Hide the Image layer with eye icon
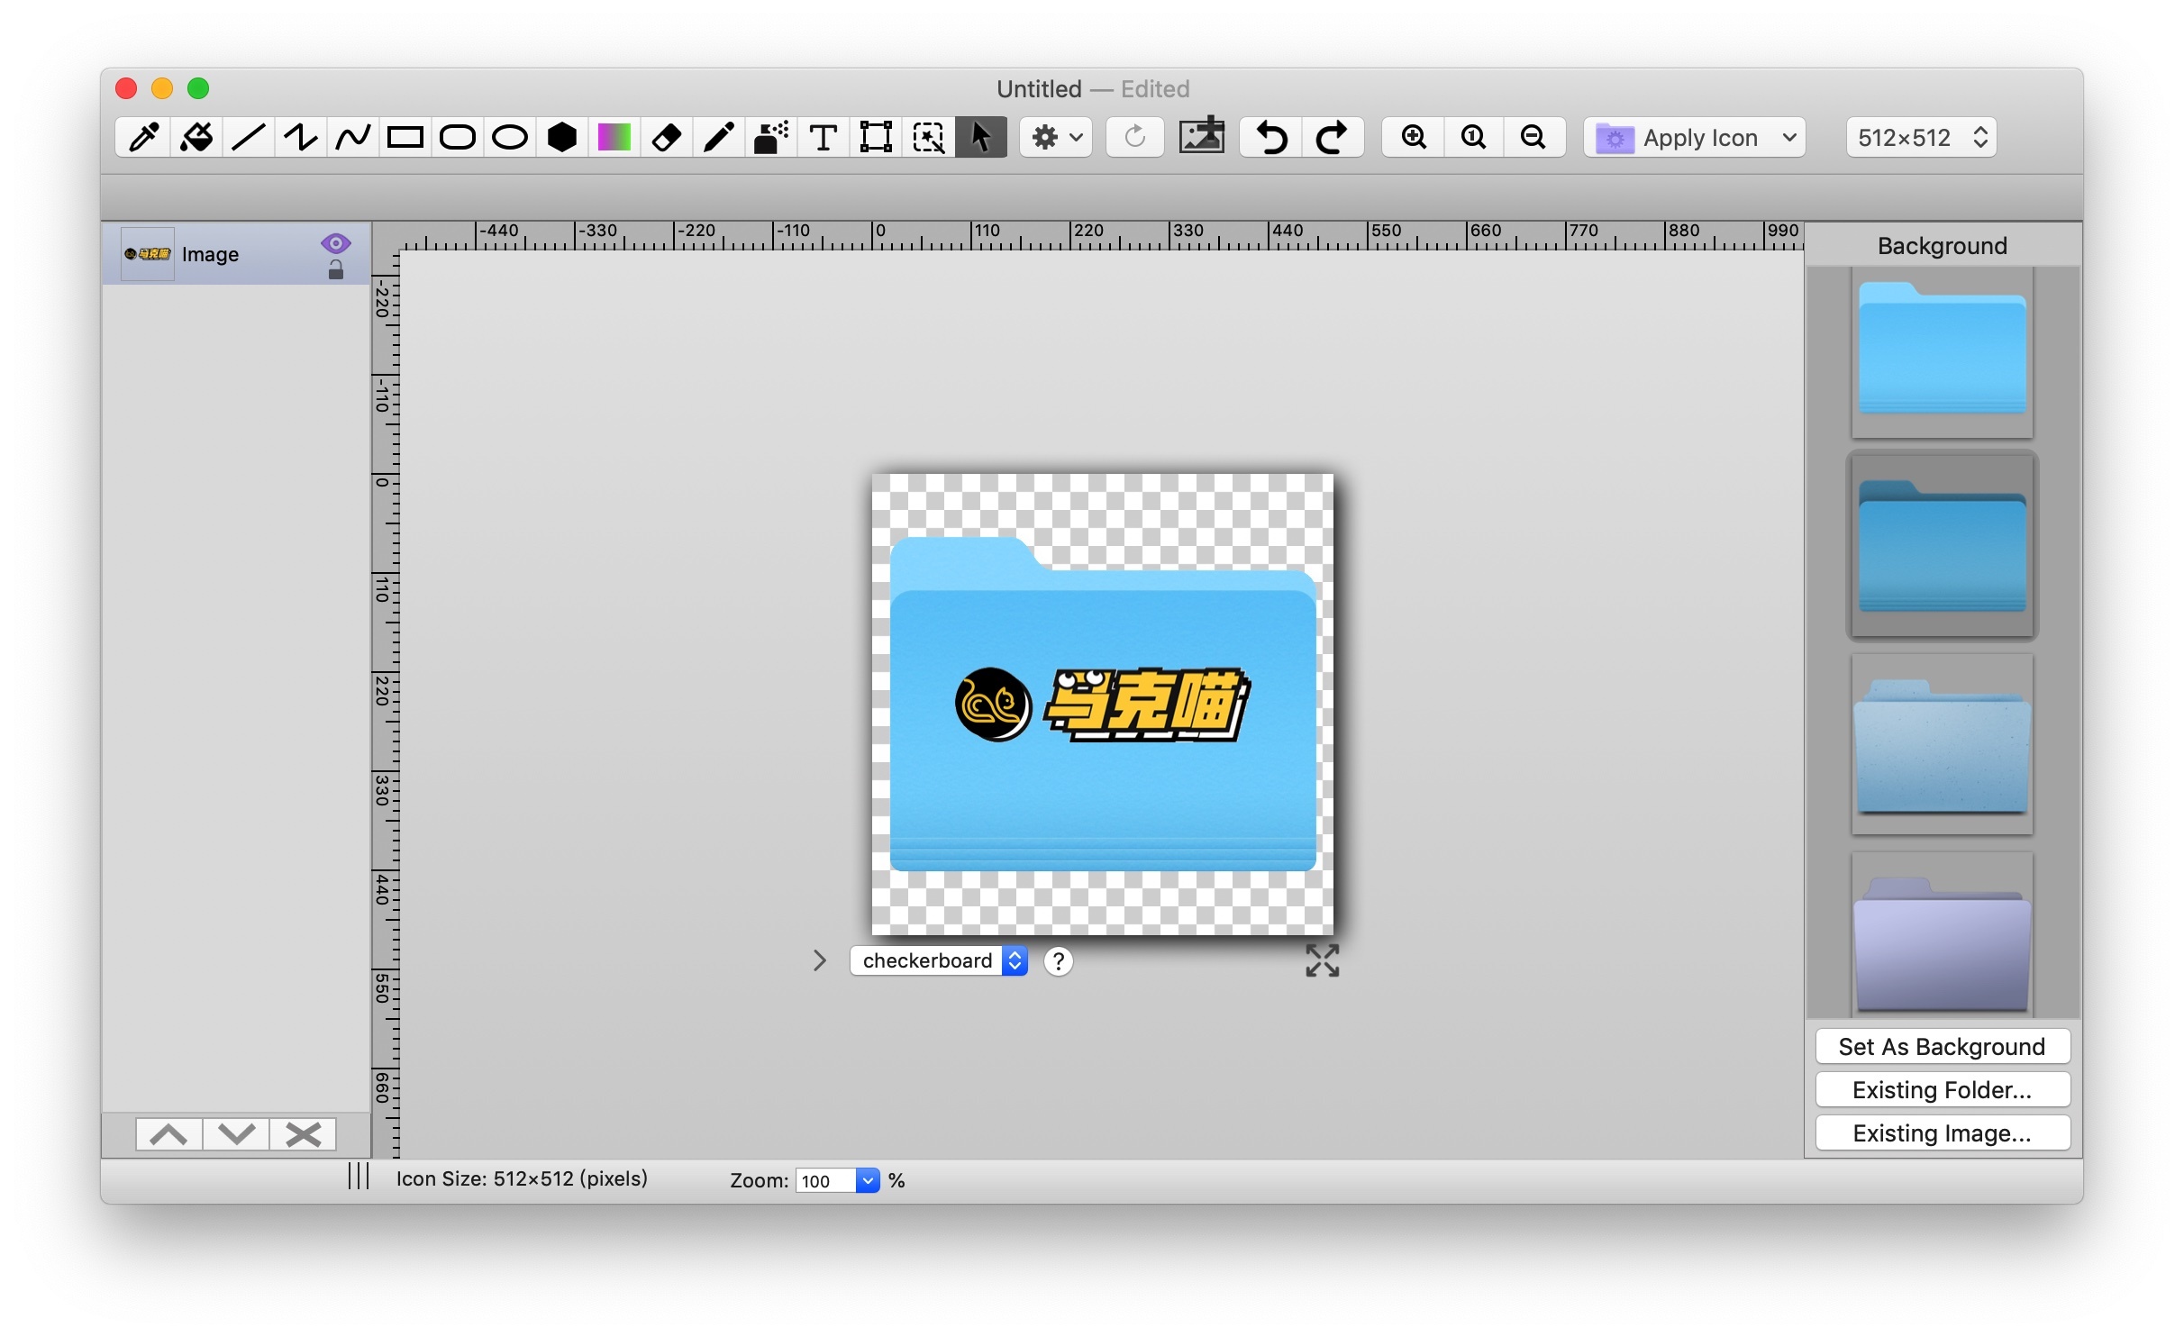The image size is (2184, 1337). pyautogui.click(x=335, y=243)
